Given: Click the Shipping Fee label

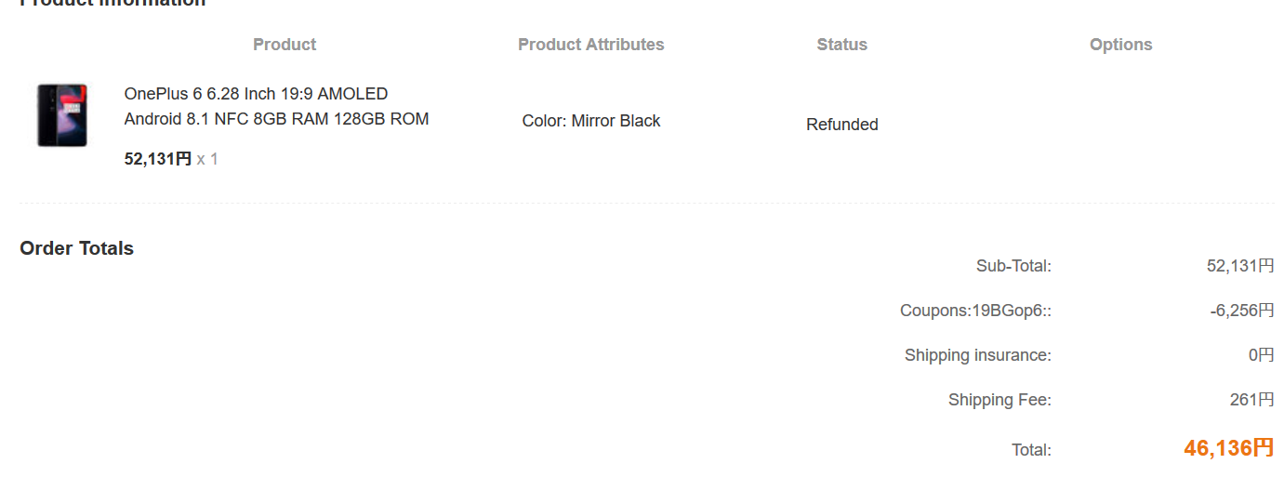Looking at the screenshot, I should (999, 400).
